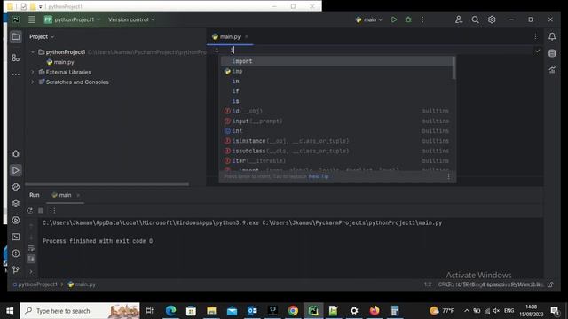The height and width of the screenshot is (319, 568).
Task: Open the Version control dropdown
Action: [x=131, y=19]
